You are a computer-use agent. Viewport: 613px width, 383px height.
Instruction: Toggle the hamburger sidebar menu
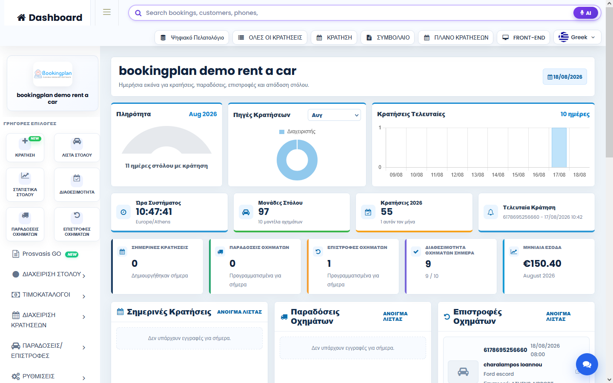click(x=107, y=12)
